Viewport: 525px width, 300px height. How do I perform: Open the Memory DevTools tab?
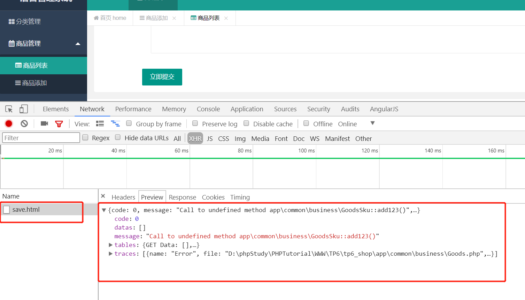tap(174, 109)
